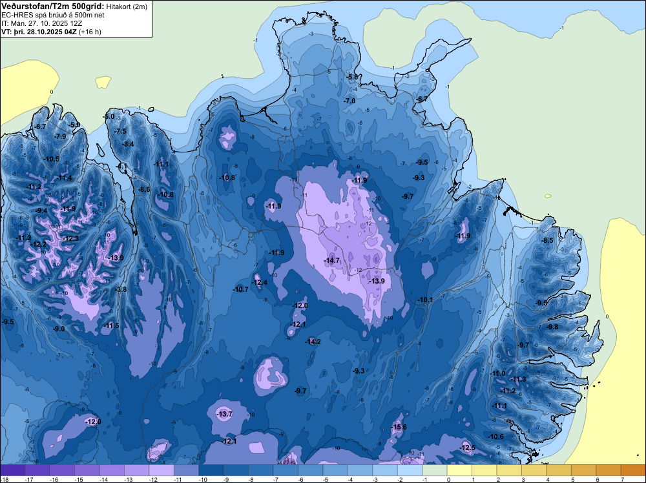Click the -12.5 temperature label
This screenshot has height=483, width=646.
(467, 447)
